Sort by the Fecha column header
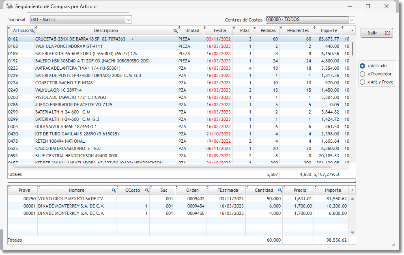404x255 pixels. (219, 30)
